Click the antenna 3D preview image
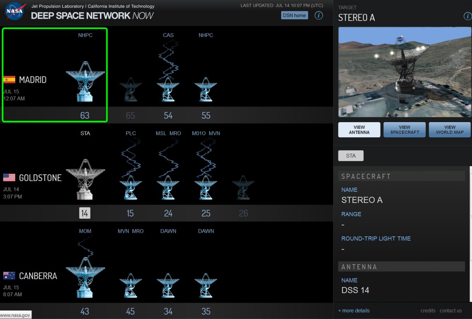Image resolution: width=472 pixels, height=319 pixels. 404,72
